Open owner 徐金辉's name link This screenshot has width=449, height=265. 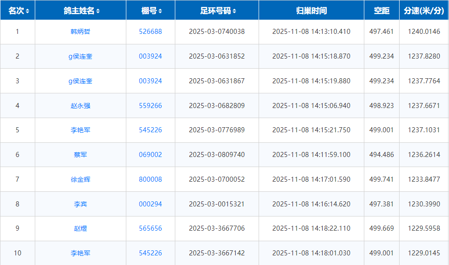(81, 179)
